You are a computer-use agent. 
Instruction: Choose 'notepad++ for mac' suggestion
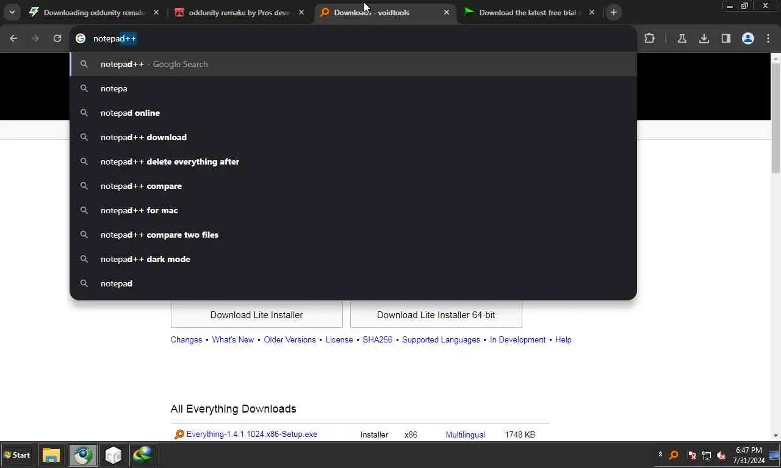click(353, 210)
